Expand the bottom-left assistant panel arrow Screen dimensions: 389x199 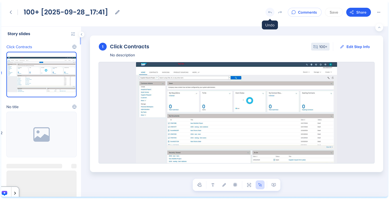(x=15, y=193)
